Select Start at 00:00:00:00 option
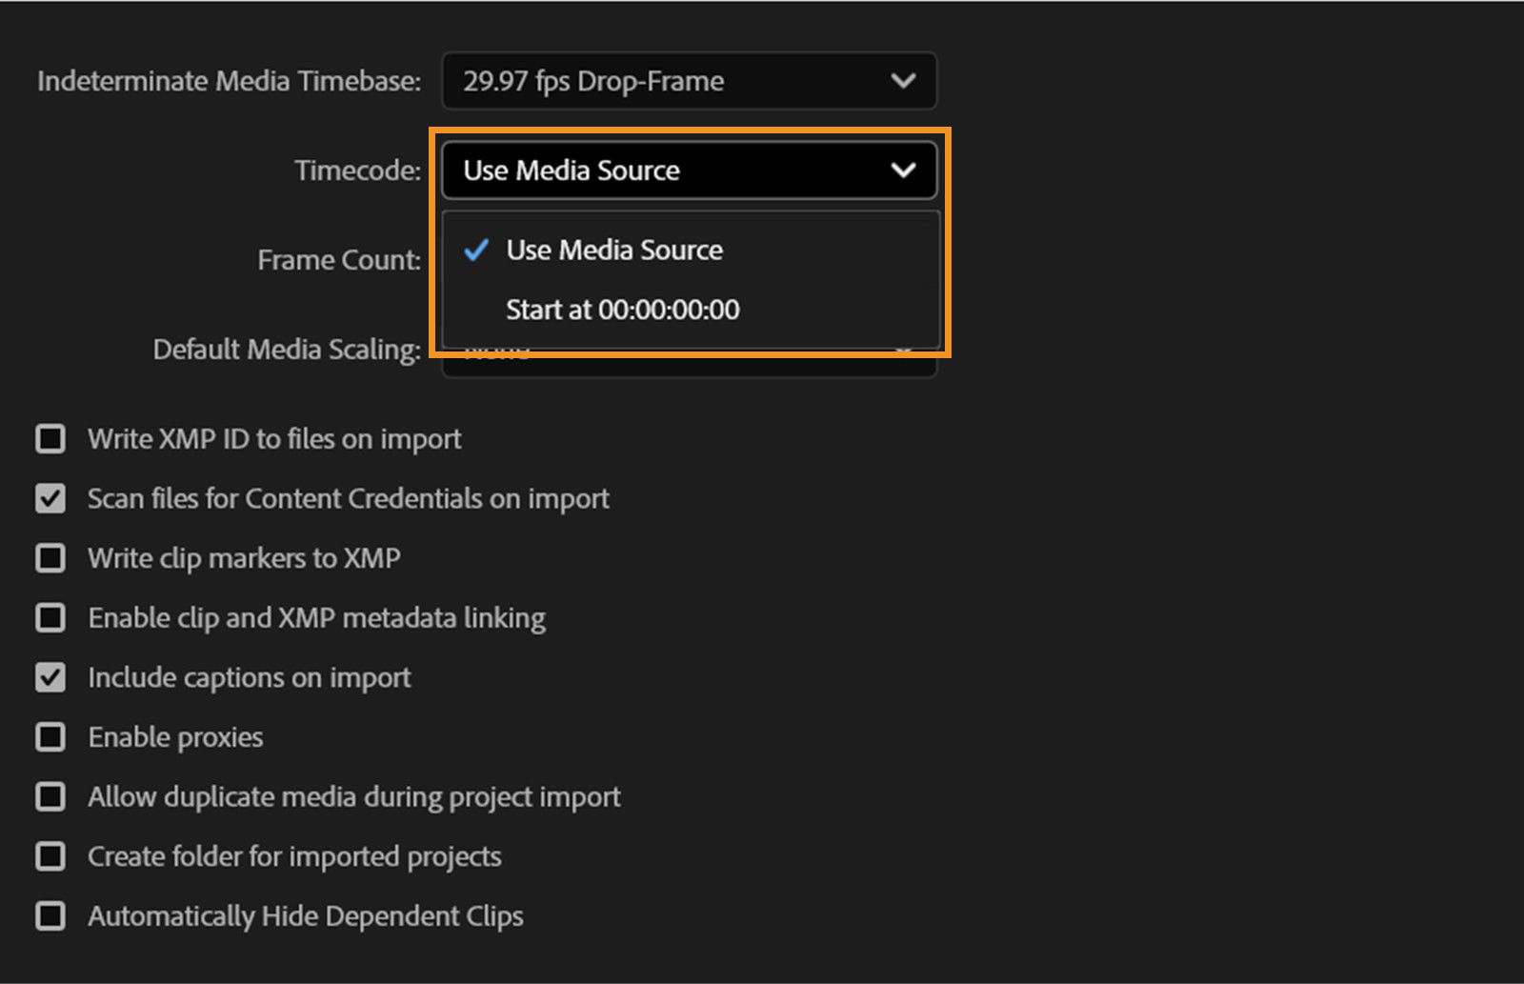 click(623, 309)
